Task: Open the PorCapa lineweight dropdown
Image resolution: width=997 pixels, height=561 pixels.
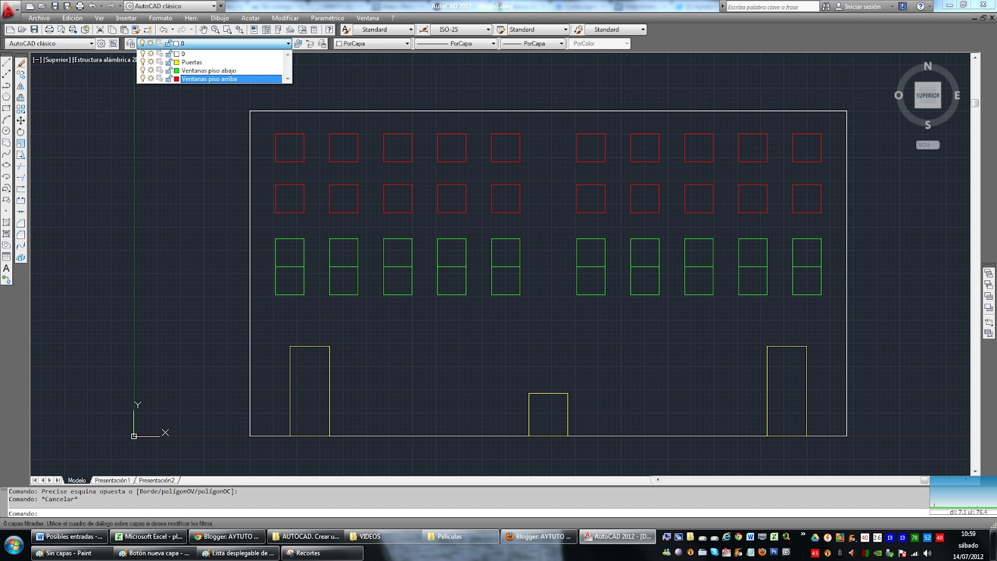Action: click(533, 44)
